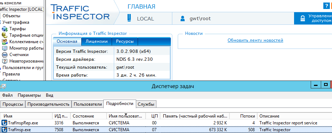Sort by the Состояние column header
This screenshot has width=332, height=133.
click(89, 116)
